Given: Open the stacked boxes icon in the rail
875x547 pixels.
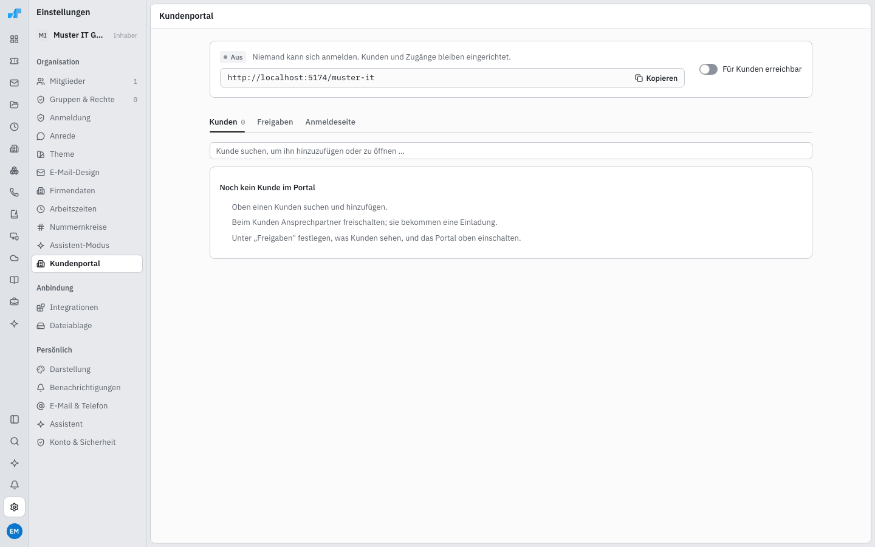Looking at the screenshot, I should click(x=15, y=171).
